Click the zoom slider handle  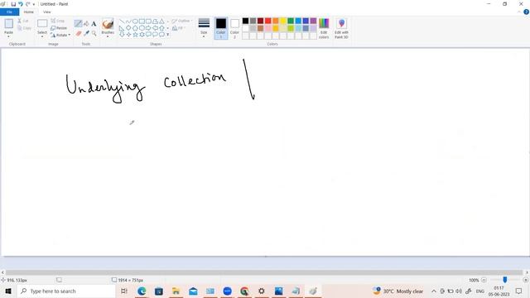point(505,280)
